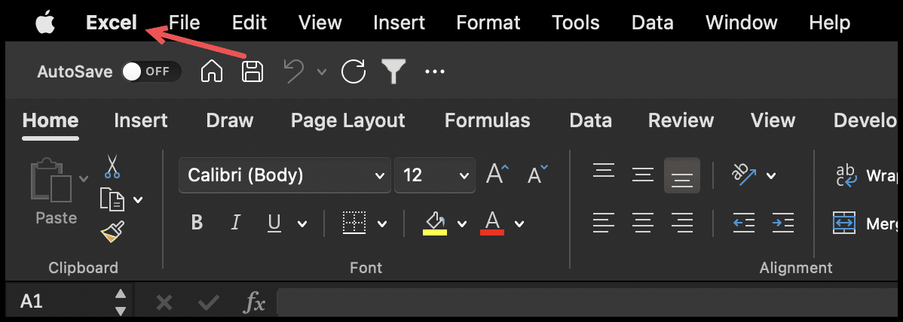Open the Apple menu

coord(45,23)
